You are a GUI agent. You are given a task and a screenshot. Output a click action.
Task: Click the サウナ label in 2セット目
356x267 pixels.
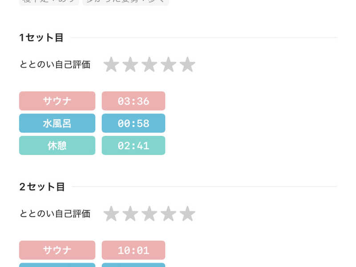pyautogui.click(x=57, y=250)
